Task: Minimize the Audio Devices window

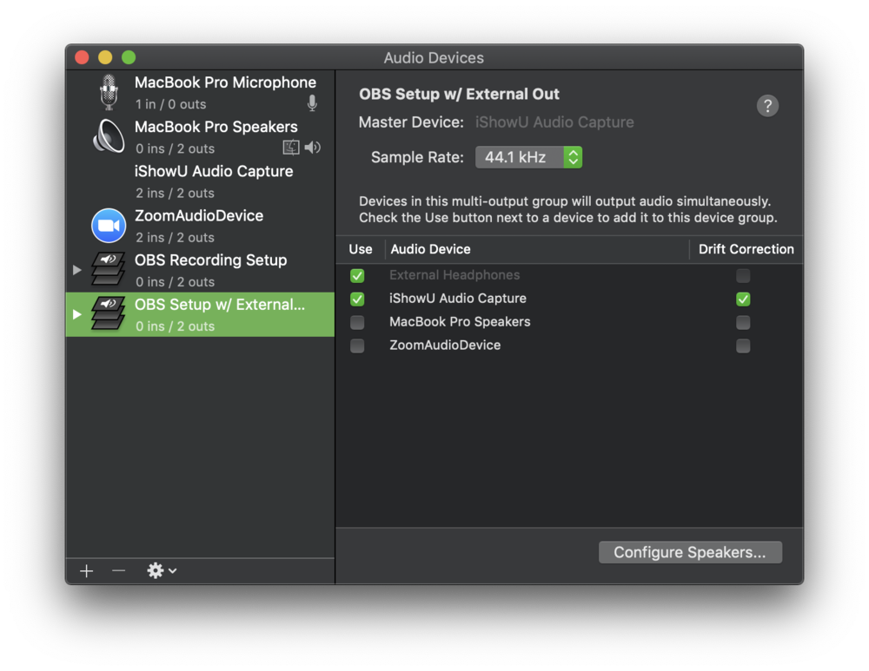Action: coord(105,57)
